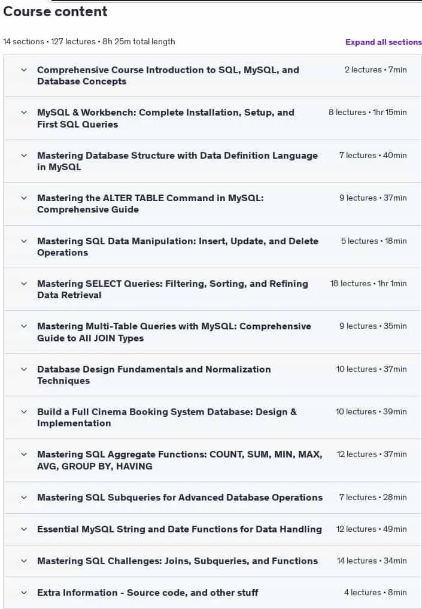This screenshot has width=422, height=609.
Task: Open chevron for Data Definition Language section
Action: [24, 155]
